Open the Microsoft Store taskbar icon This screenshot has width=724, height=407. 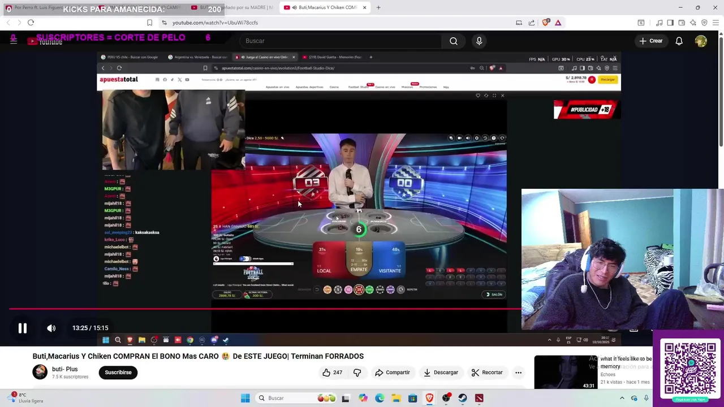point(412,398)
